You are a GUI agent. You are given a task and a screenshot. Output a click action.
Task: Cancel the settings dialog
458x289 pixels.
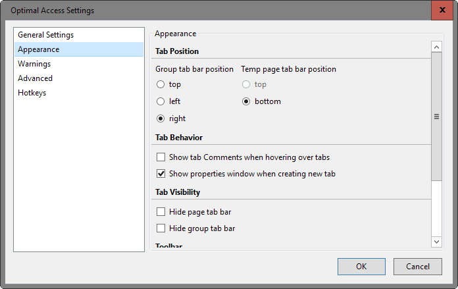coord(417,267)
